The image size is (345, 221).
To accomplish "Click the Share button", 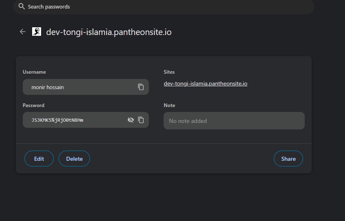I will [x=288, y=159].
